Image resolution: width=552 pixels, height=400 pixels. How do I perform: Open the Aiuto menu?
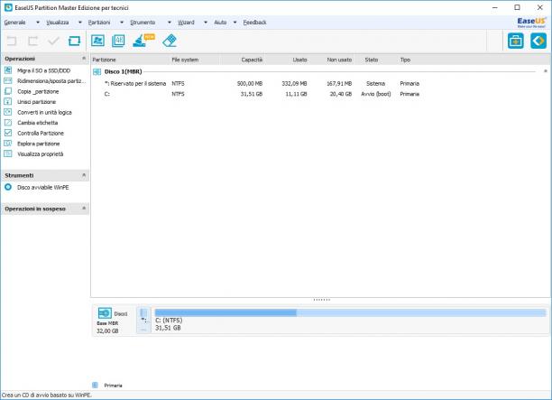[220, 23]
